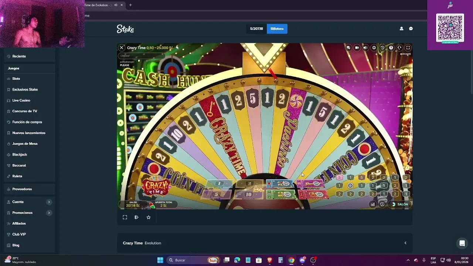Select Baccarat in sidebar
The width and height of the screenshot is (473, 266).
19,166
